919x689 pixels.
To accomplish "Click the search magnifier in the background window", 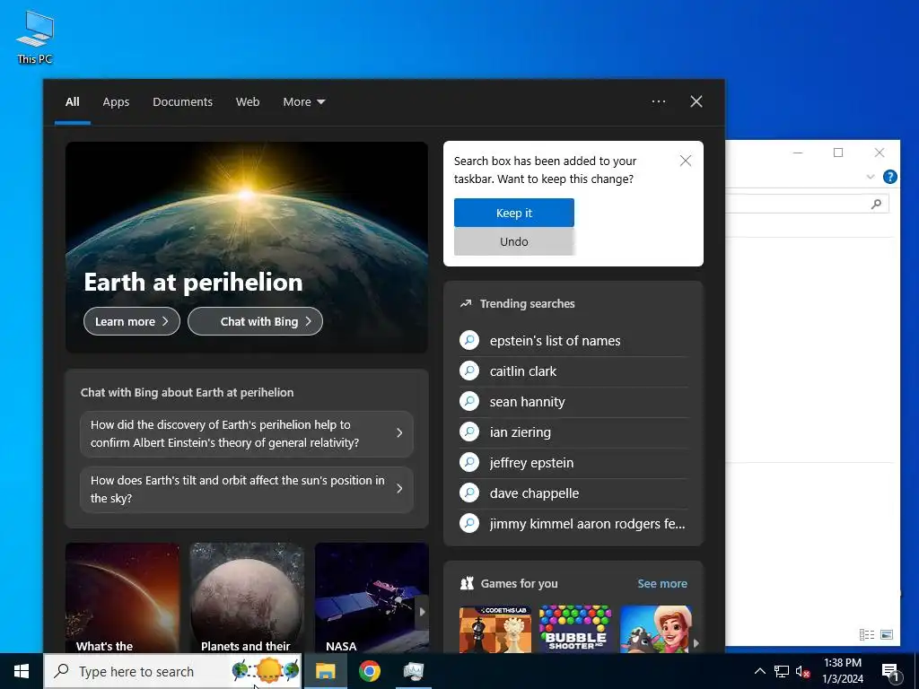I will [x=876, y=204].
